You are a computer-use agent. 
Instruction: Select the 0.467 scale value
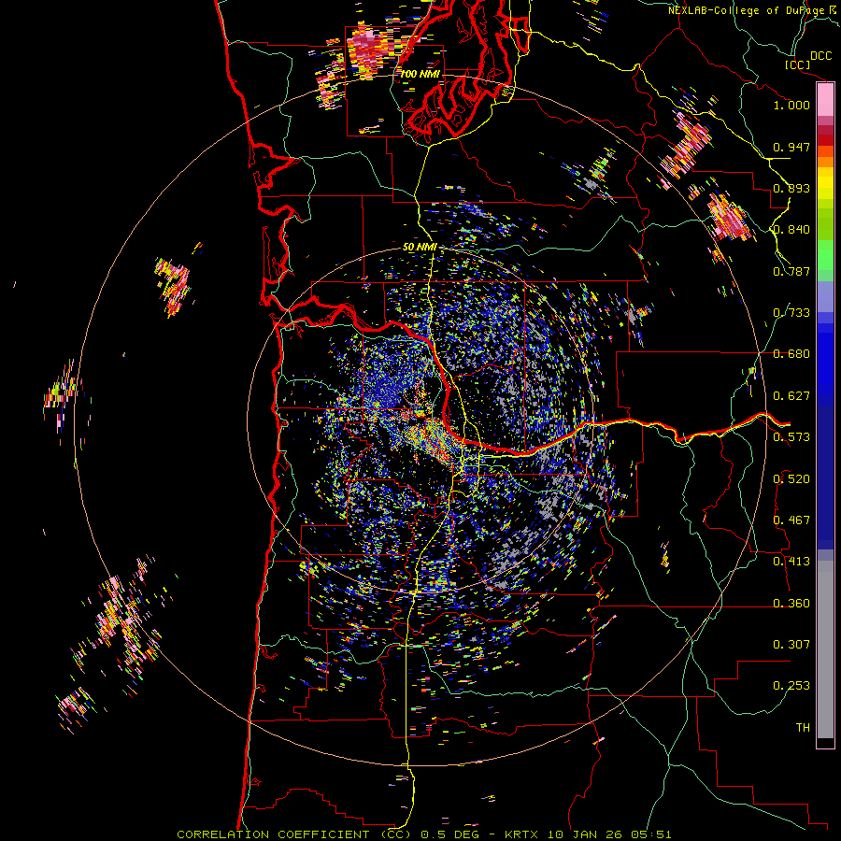791,520
